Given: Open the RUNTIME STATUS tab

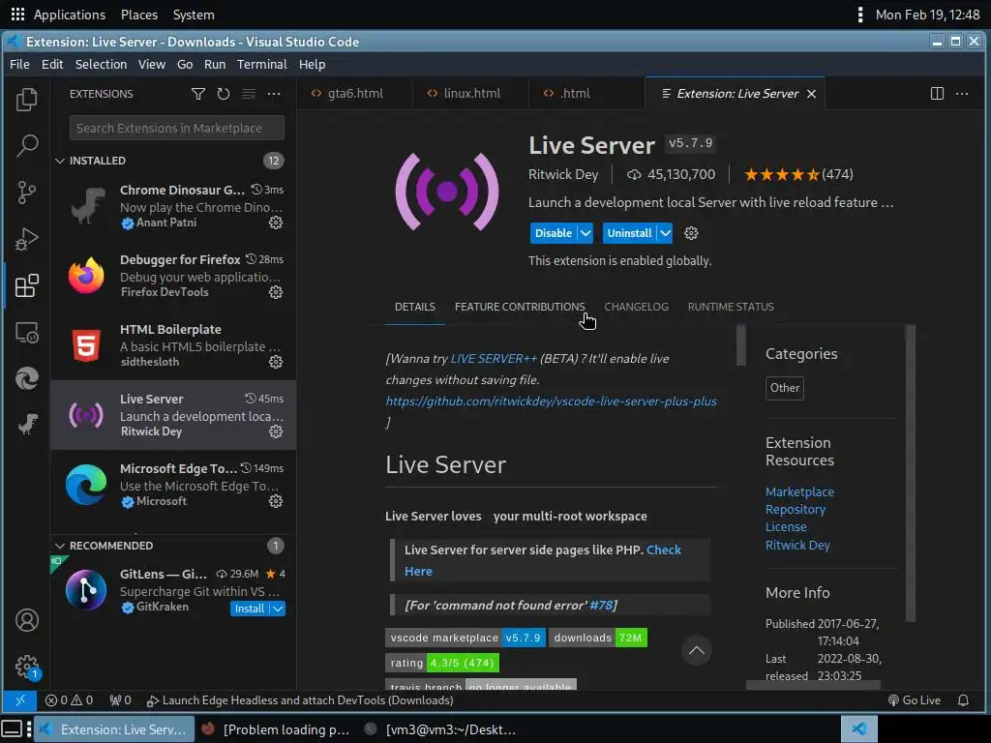Looking at the screenshot, I should click(x=731, y=307).
